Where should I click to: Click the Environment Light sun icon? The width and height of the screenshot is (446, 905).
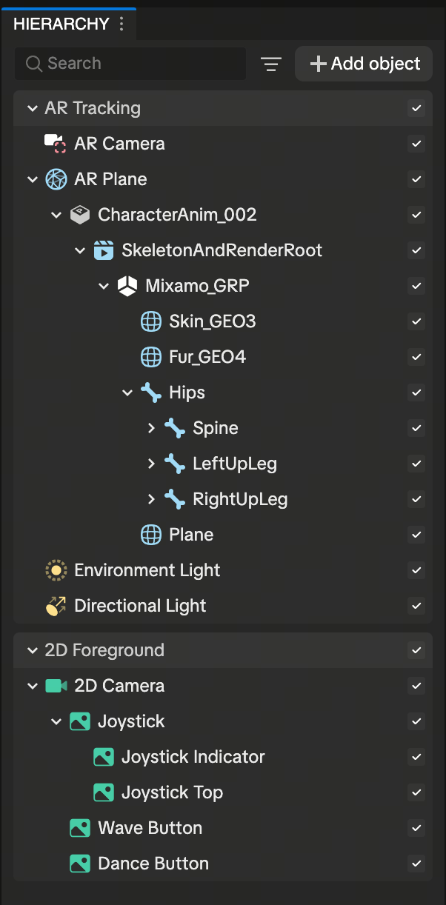coord(56,570)
